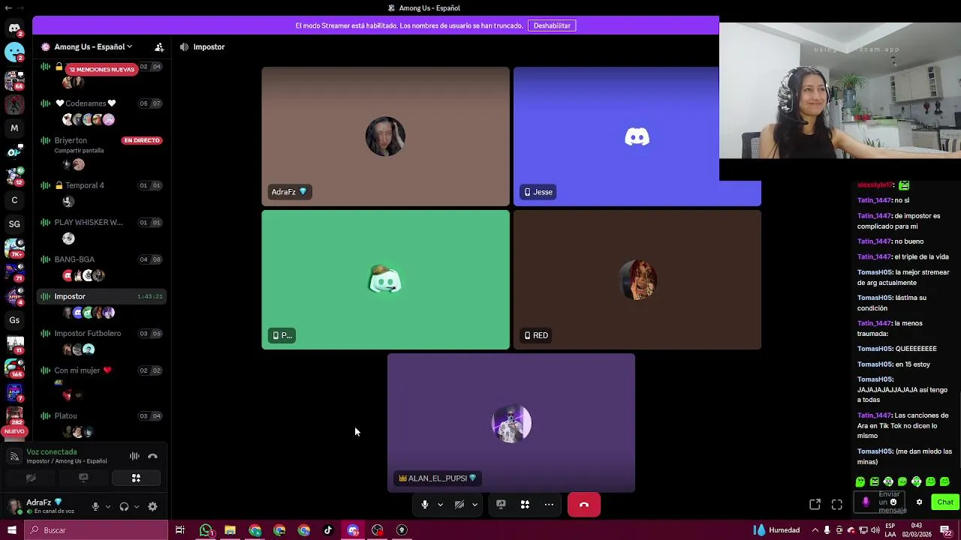This screenshot has height=540, width=961.
Task: Open File Explorer from the taskbar
Action: click(x=230, y=530)
